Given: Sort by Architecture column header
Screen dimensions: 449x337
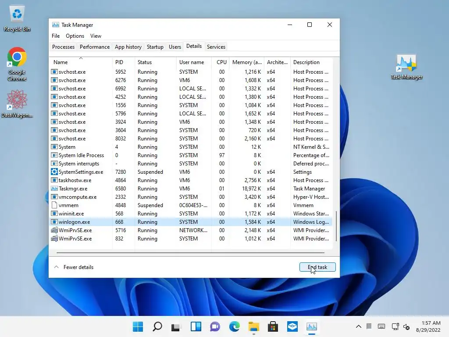Looking at the screenshot, I should (x=277, y=62).
